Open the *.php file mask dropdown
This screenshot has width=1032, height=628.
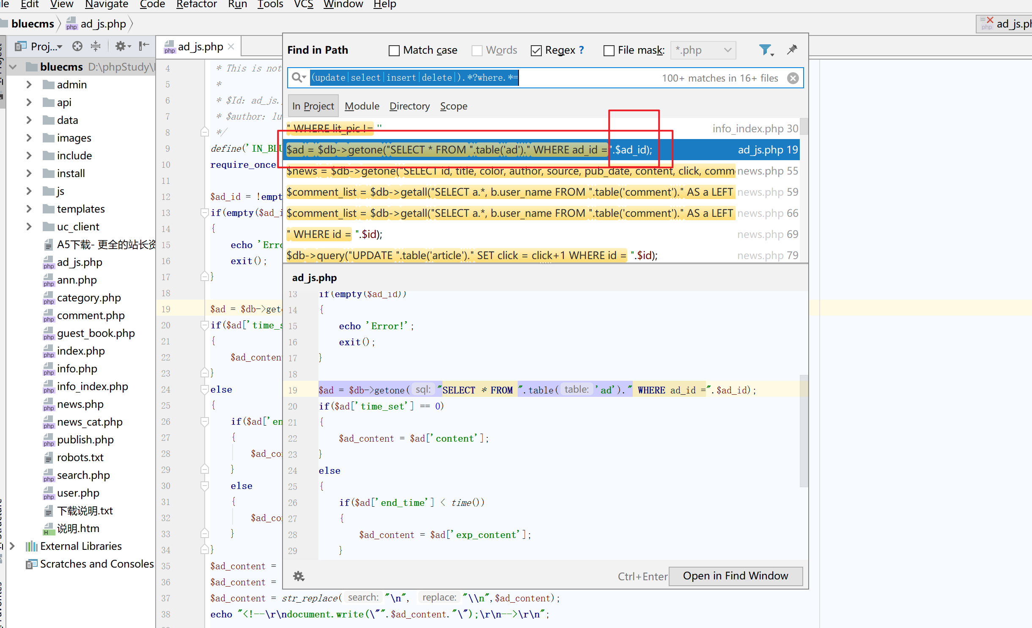(x=703, y=50)
